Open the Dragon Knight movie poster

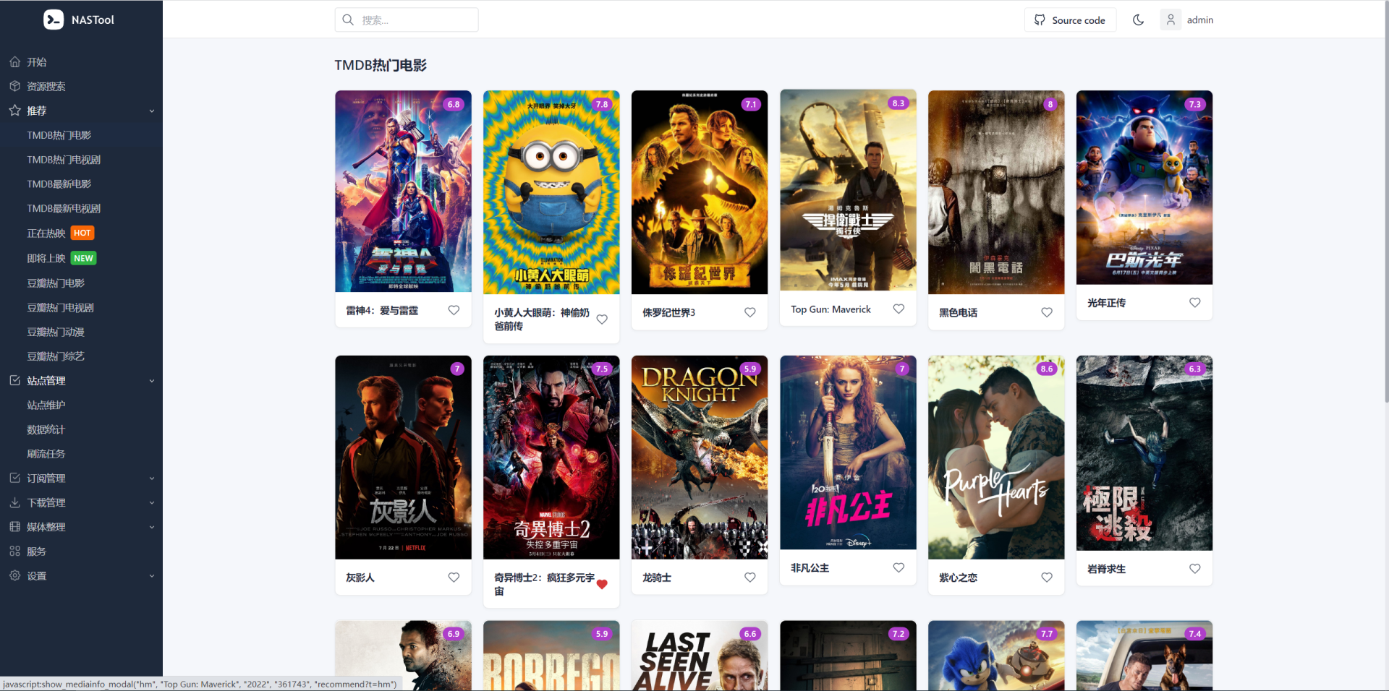pyautogui.click(x=700, y=457)
